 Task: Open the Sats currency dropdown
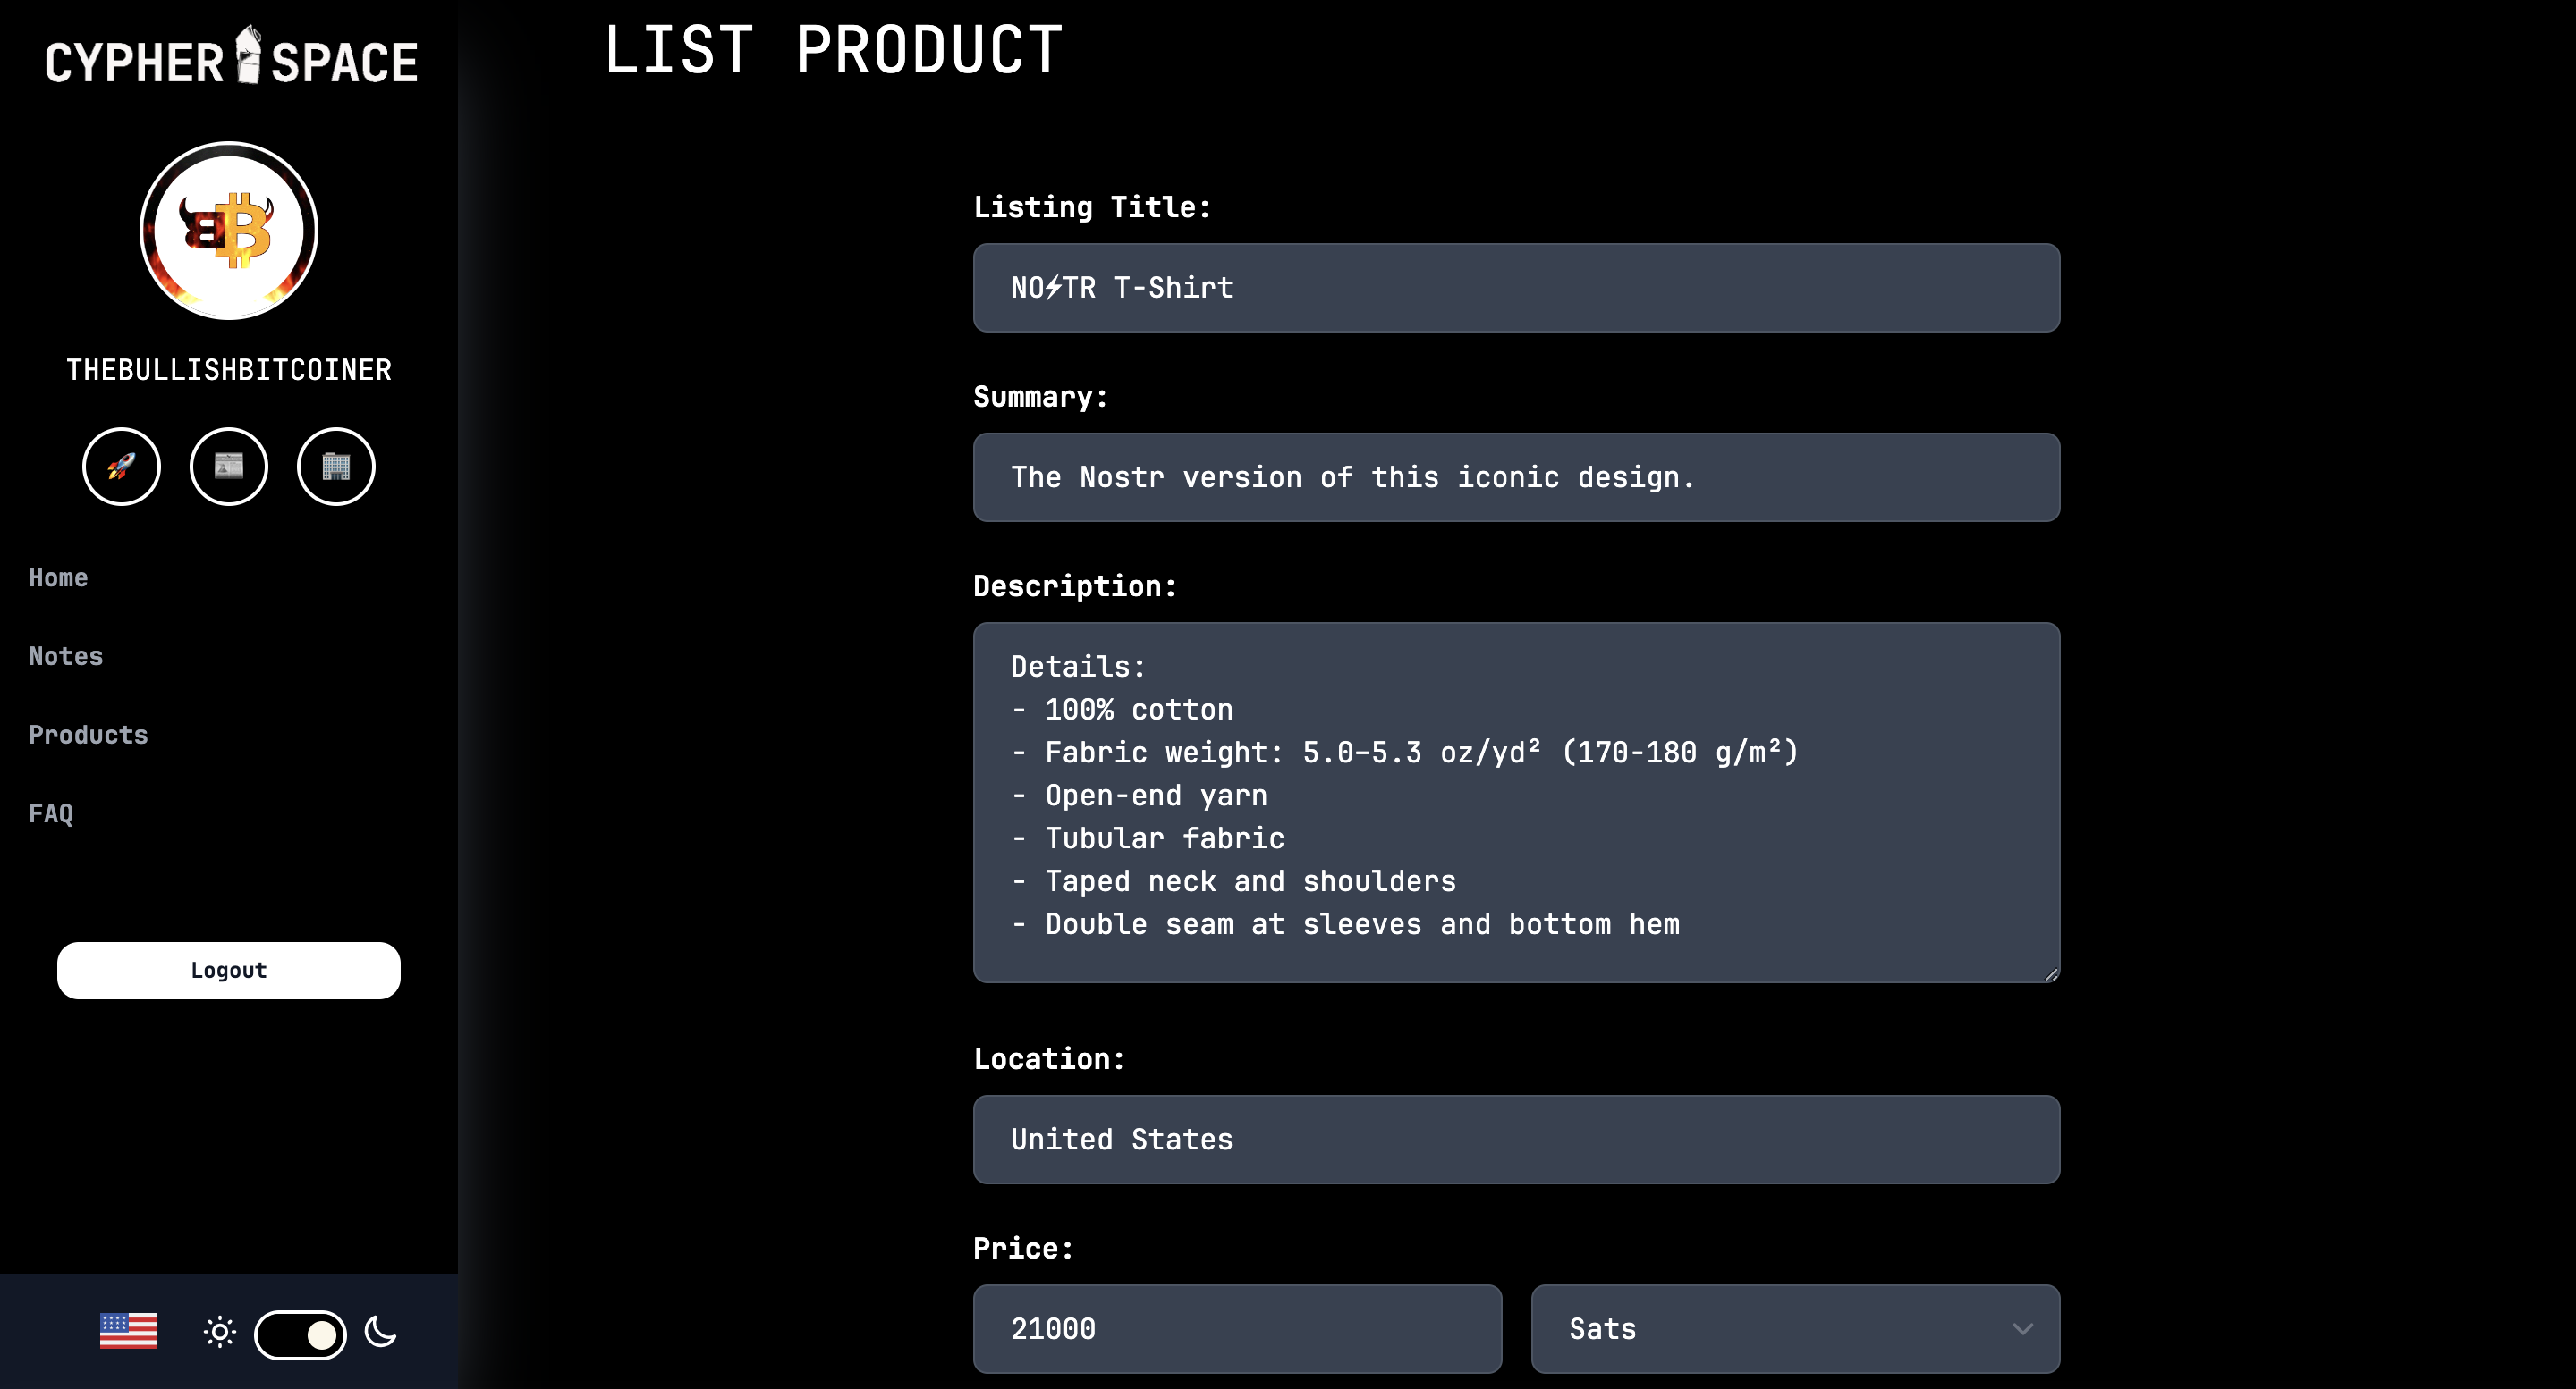(x=1795, y=1328)
